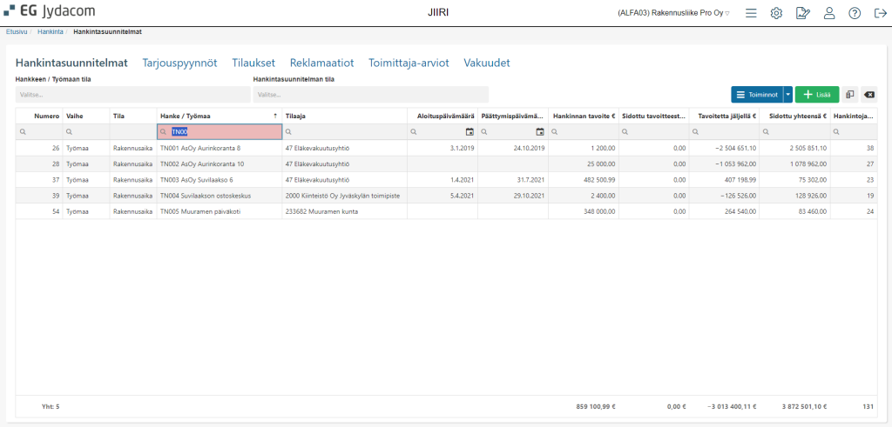Open the help question mark icon

pyautogui.click(x=855, y=13)
